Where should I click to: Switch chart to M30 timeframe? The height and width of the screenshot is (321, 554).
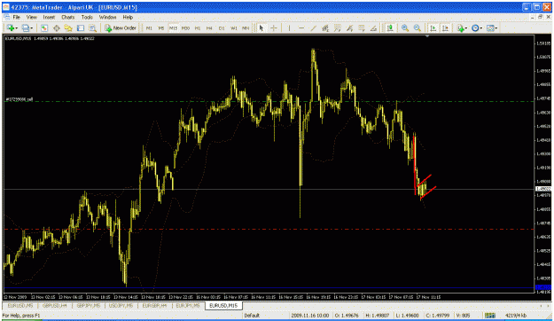pyautogui.click(x=185, y=27)
